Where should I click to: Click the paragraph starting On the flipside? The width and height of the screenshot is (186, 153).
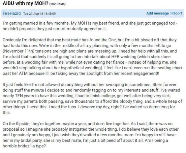(x=91, y=135)
